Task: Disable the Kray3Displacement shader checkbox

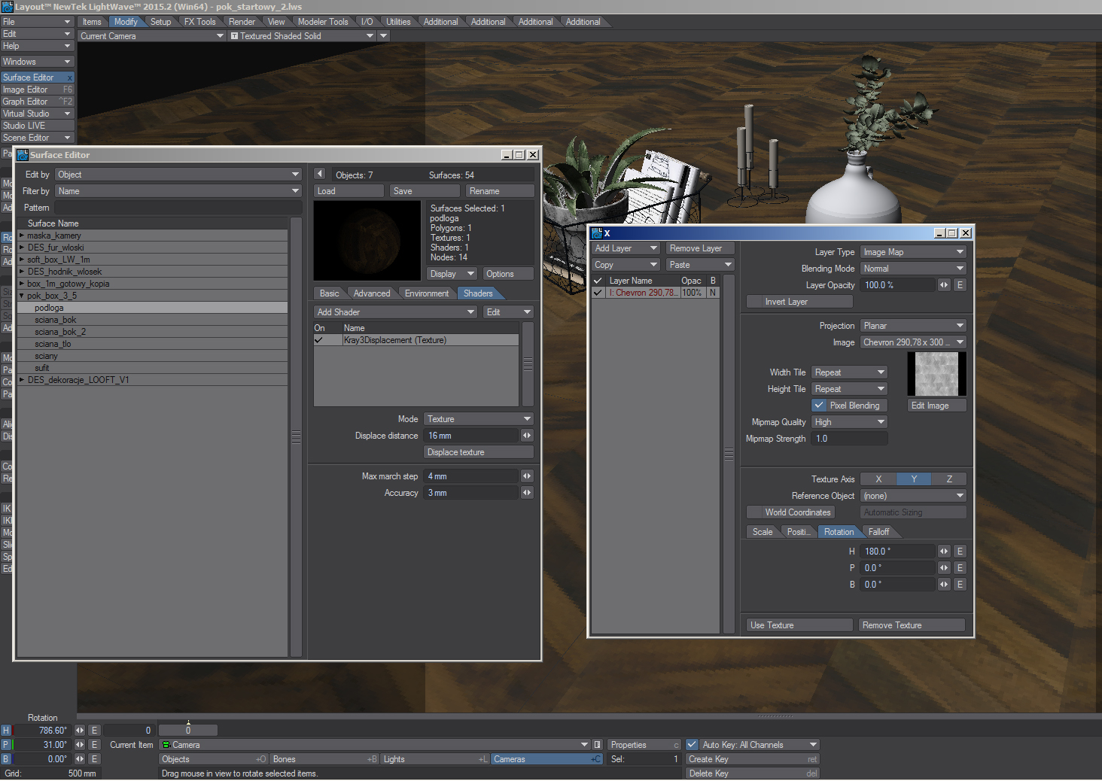Action: coord(319,340)
